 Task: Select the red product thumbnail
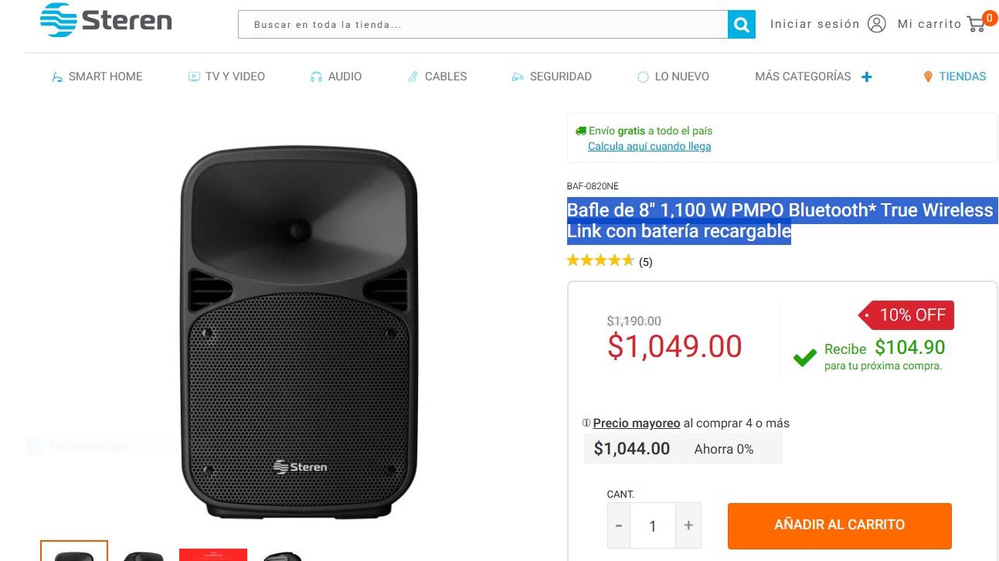coord(212,554)
